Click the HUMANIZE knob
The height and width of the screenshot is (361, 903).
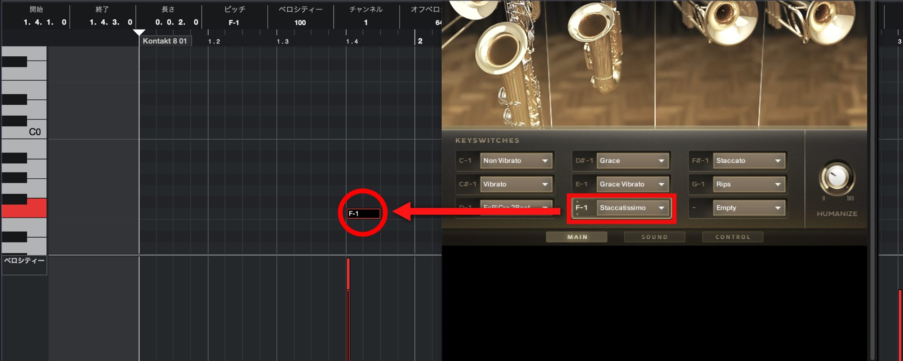837,177
